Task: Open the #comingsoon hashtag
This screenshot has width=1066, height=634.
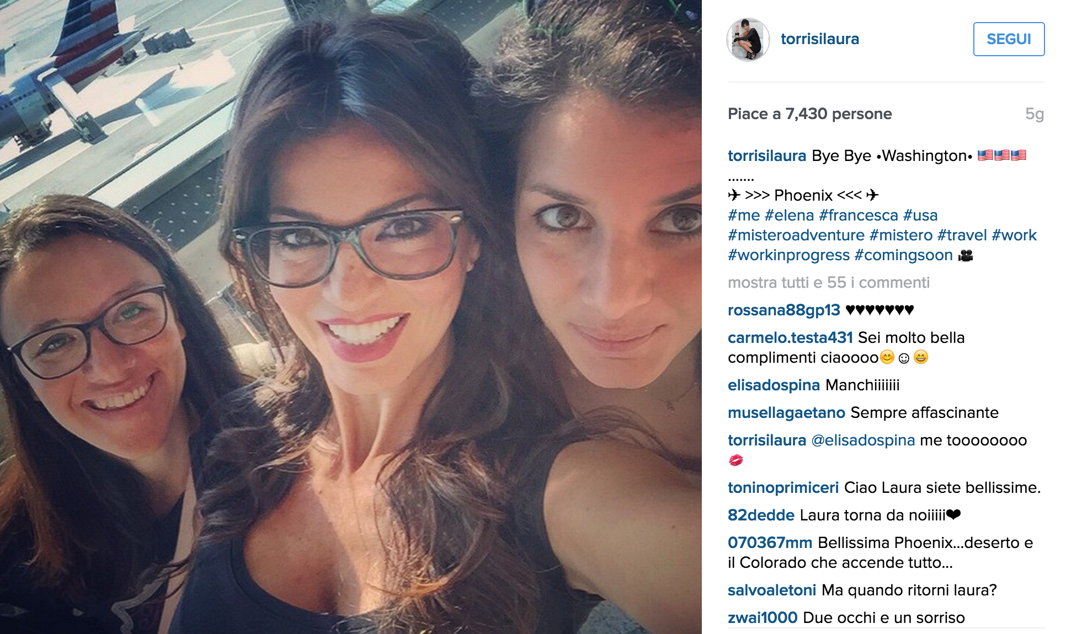Action: [x=903, y=255]
